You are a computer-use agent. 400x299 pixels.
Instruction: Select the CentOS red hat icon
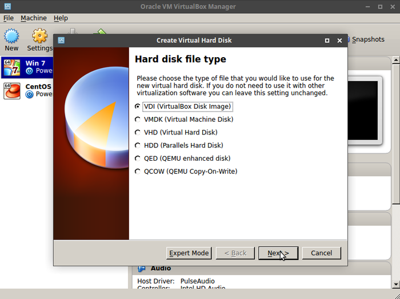click(x=12, y=91)
